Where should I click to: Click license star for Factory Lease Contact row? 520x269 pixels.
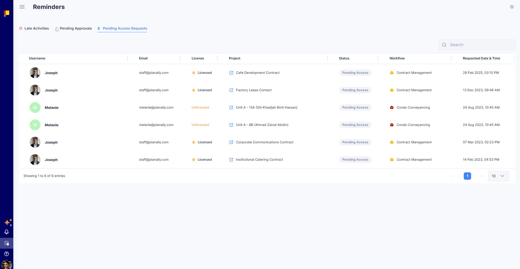pyautogui.click(x=194, y=90)
